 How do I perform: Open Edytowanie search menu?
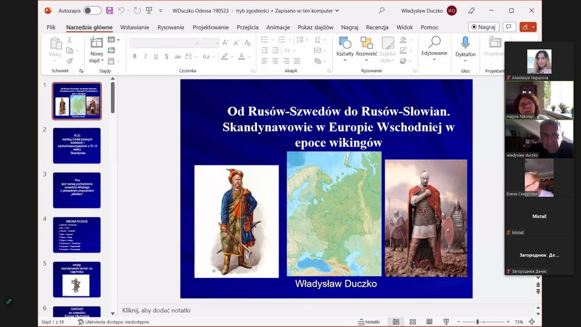(x=434, y=43)
